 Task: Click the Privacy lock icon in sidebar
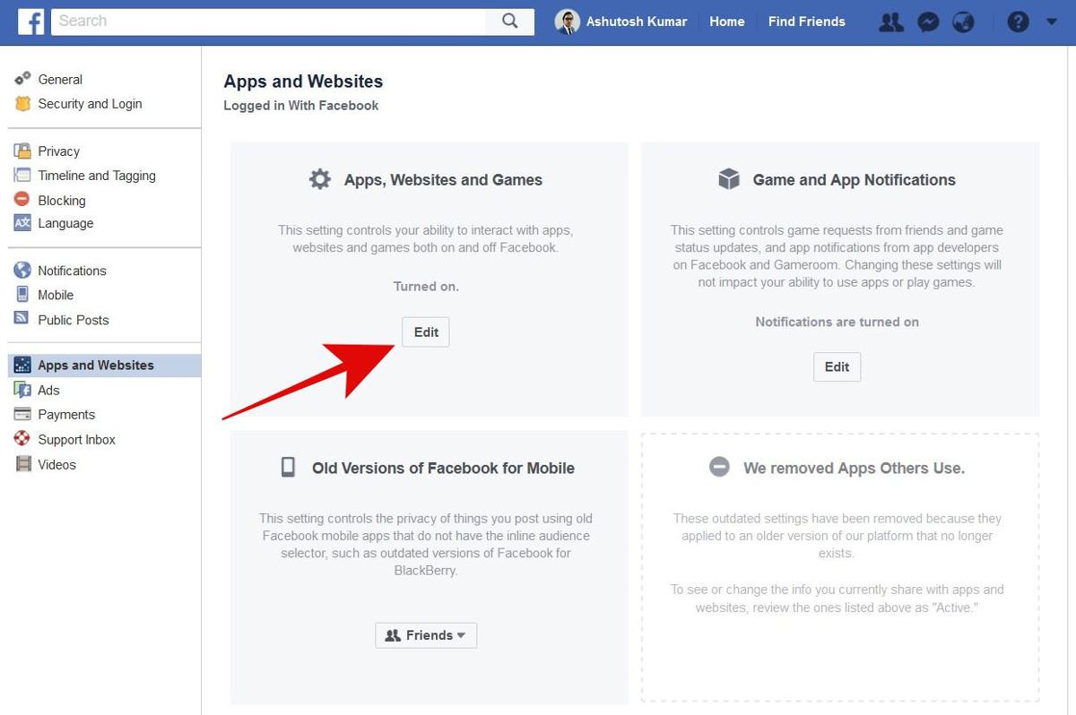(22, 151)
